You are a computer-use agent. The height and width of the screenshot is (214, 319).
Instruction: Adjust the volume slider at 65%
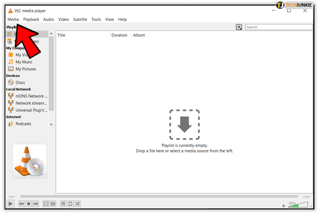(x=298, y=204)
